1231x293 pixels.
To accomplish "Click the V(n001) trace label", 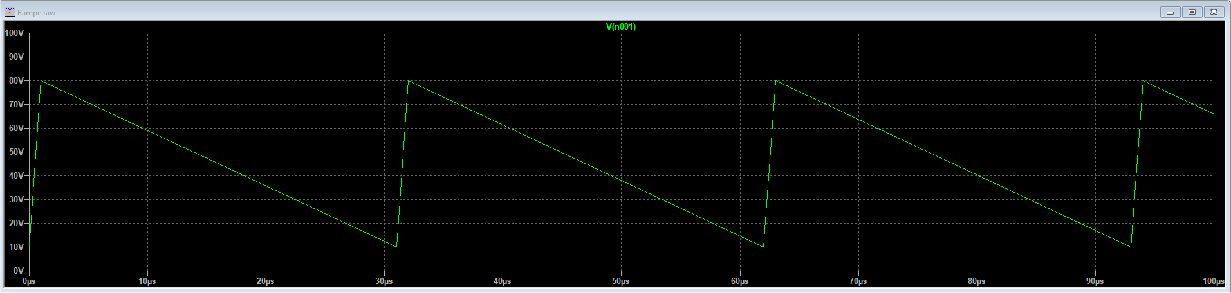I will point(620,27).
